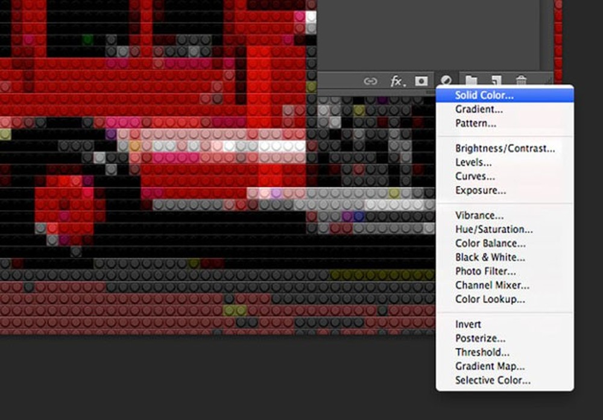This screenshot has width=603, height=420.
Task: Apply a Pattern fill layer
Action: coord(476,123)
